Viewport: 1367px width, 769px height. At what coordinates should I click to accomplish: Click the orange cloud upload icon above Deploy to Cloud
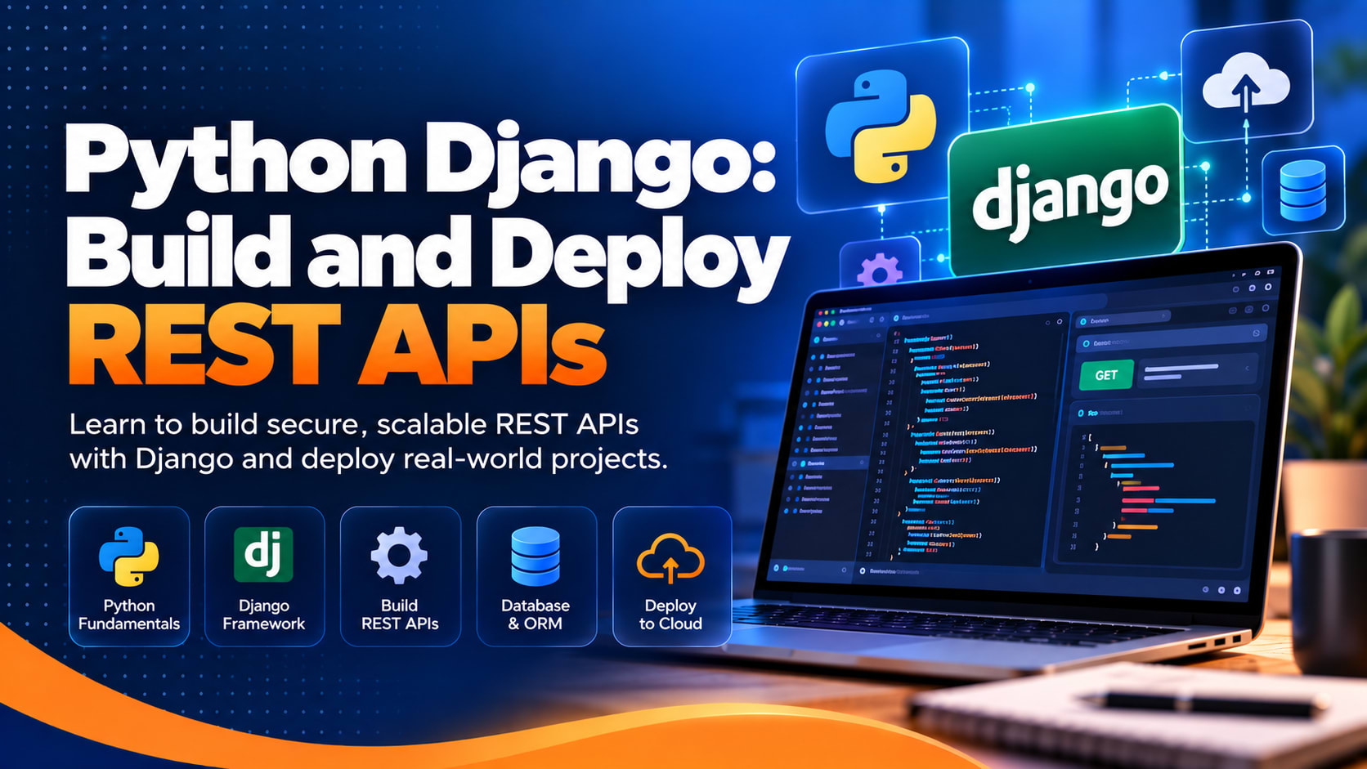[x=670, y=558]
